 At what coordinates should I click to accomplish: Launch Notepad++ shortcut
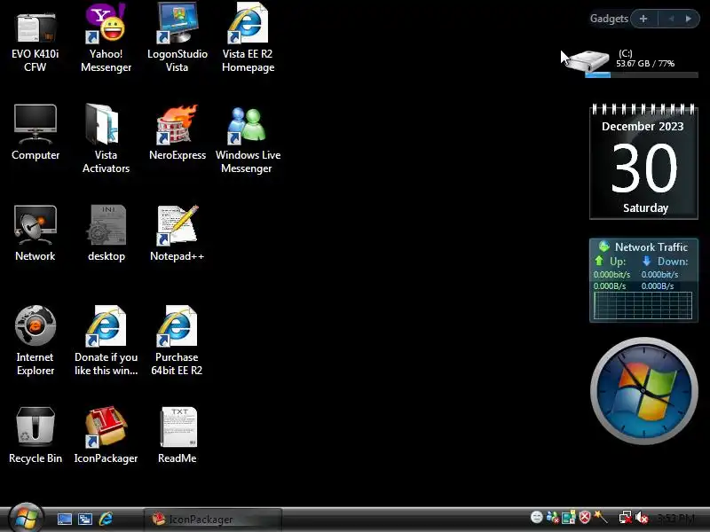tap(177, 233)
